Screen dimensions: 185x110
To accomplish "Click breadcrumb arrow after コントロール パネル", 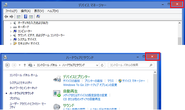I will [60, 65].
